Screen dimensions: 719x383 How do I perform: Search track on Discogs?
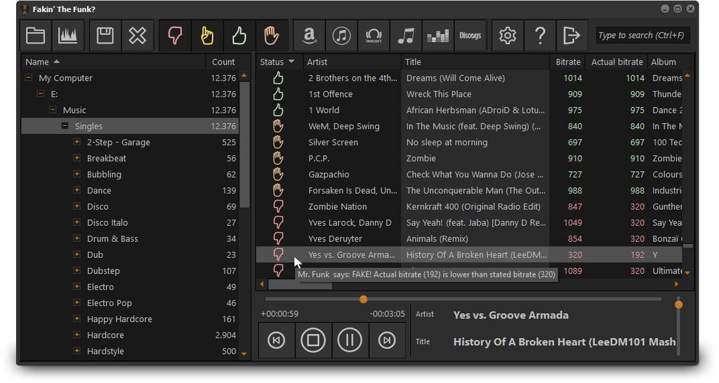tap(470, 35)
